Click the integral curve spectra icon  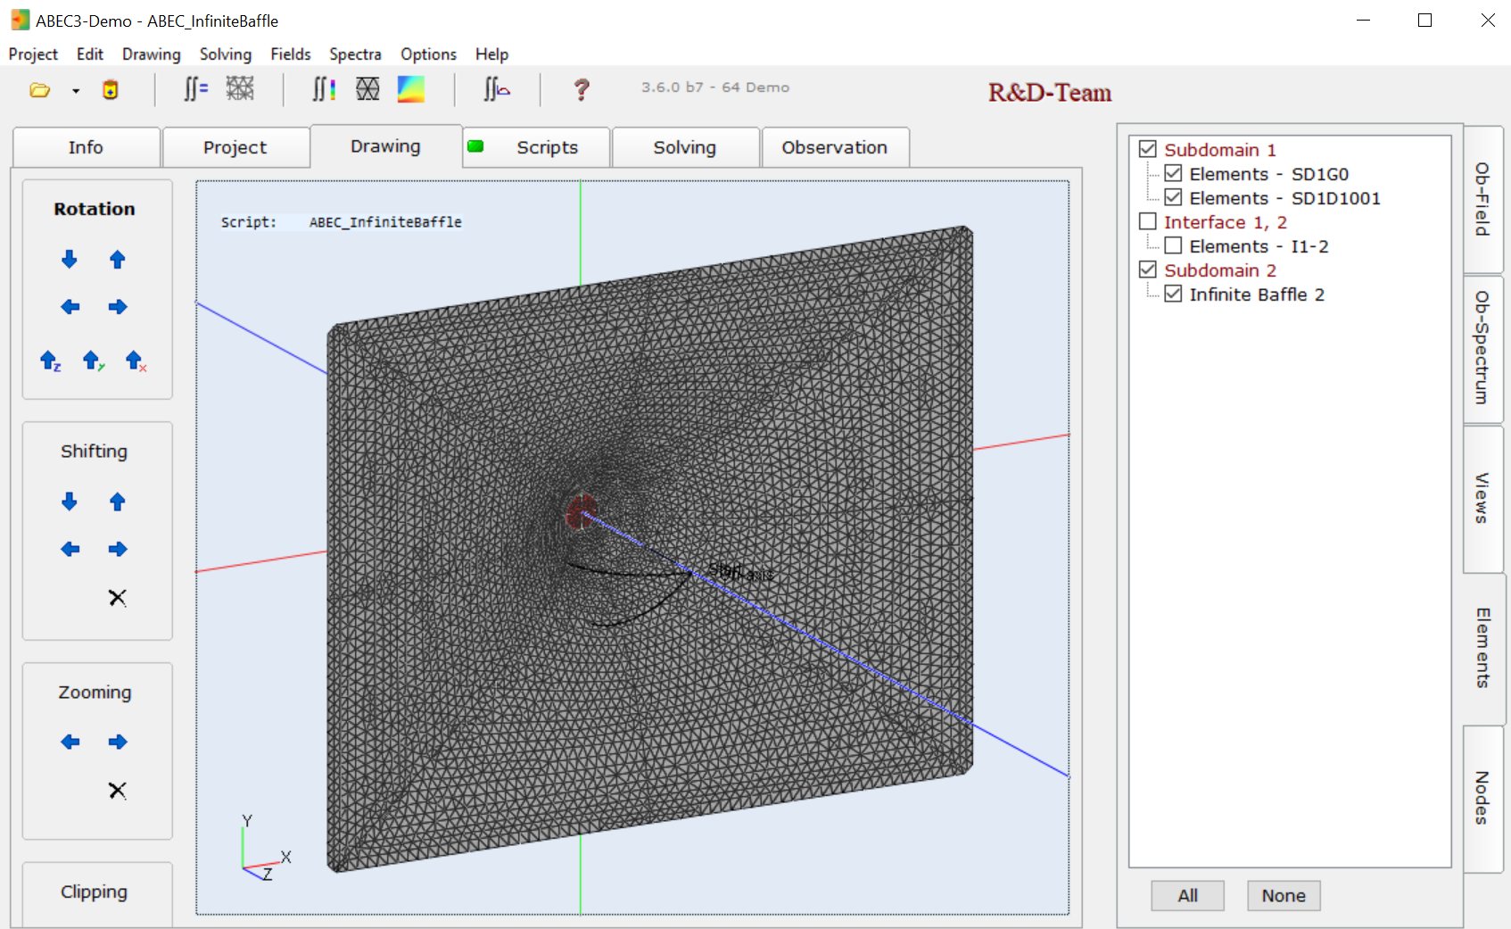(x=496, y=89)
